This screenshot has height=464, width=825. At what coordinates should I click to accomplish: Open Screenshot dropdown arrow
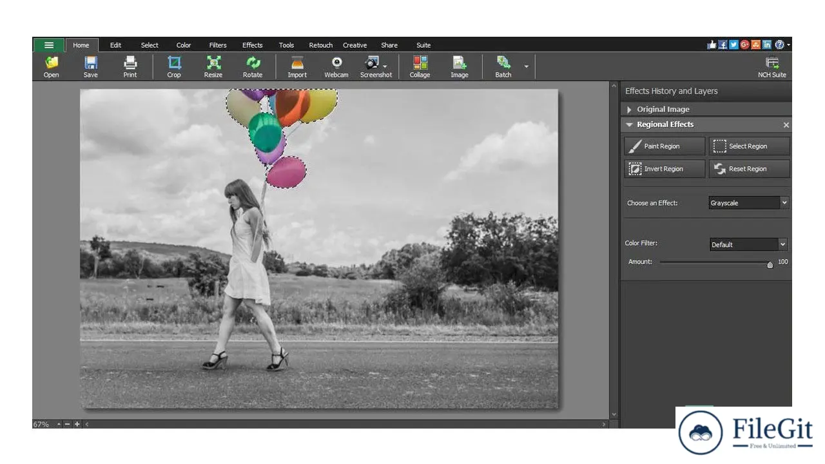point(385,66)
